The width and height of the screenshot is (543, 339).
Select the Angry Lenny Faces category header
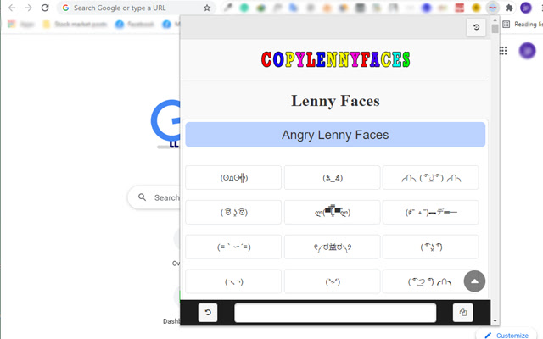335,135
